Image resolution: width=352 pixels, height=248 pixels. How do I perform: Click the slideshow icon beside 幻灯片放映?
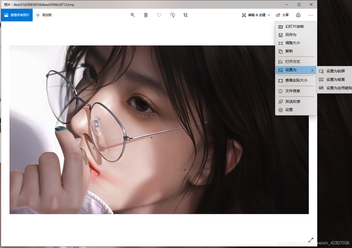pos(281,27)
